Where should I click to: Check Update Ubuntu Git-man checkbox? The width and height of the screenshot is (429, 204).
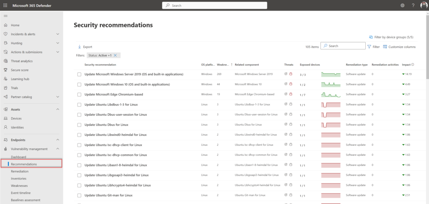(x=79, y=196)
